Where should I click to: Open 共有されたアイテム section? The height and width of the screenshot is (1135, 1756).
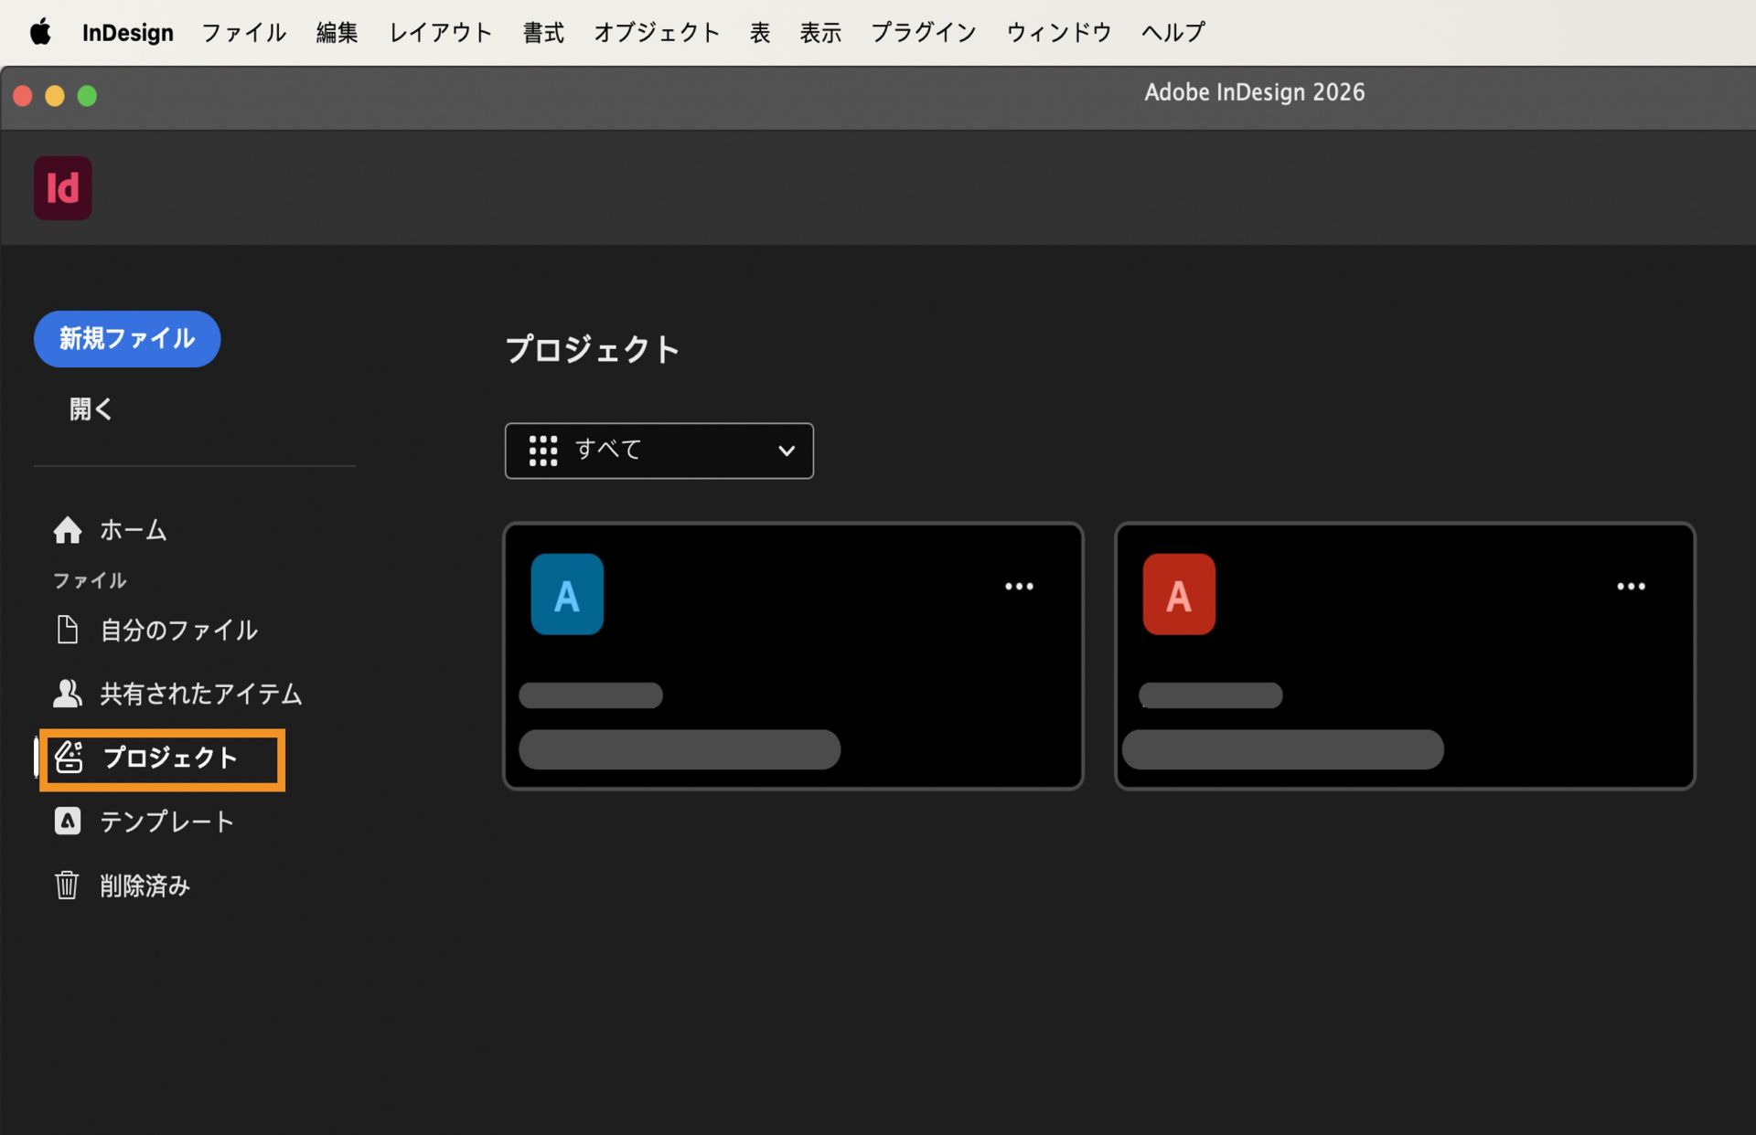point(200,694)
